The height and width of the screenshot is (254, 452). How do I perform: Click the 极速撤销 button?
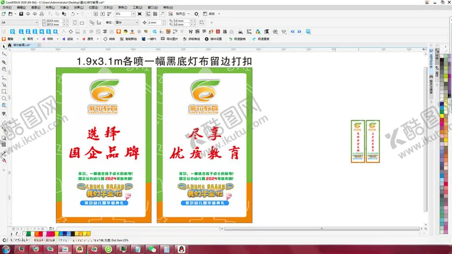pos(237,39)
